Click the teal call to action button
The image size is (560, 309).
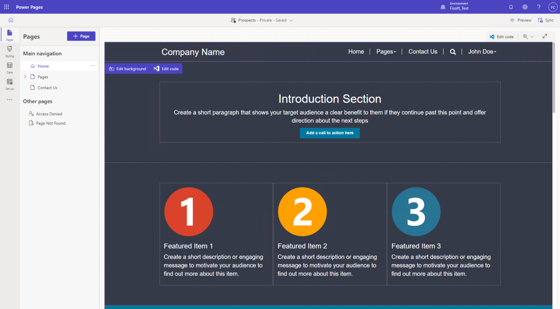click(x=330, y=133)
